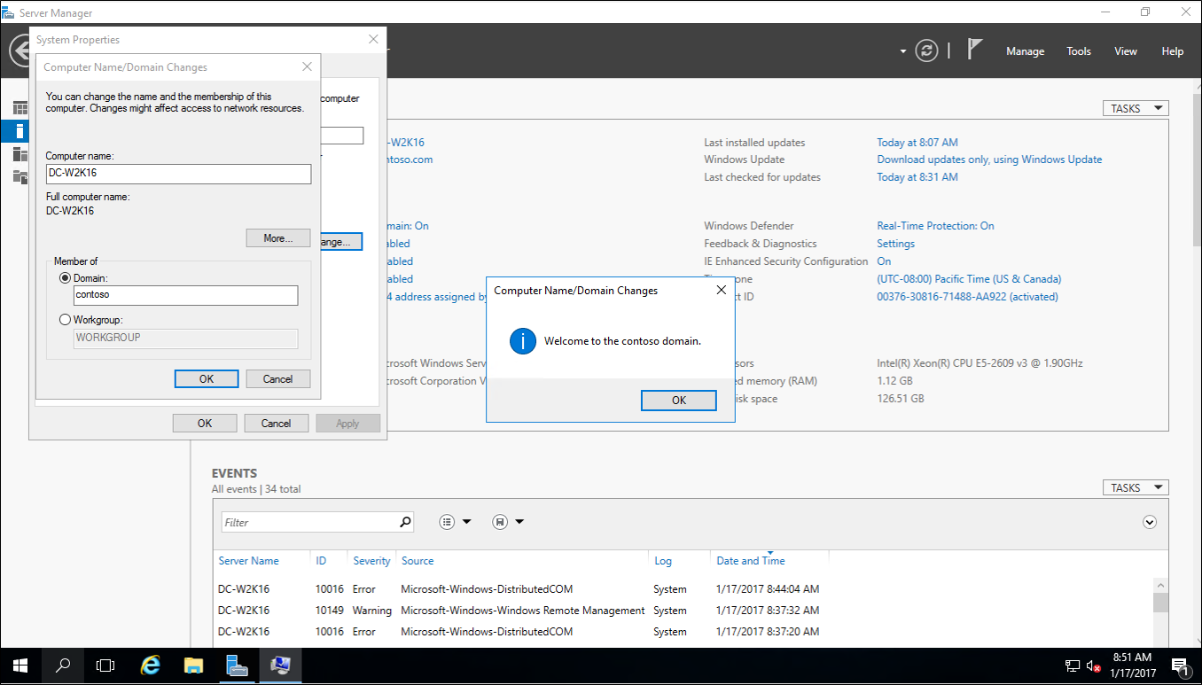Image resolution: width=1202 pixels, height=685 pixels.
Task: Open the save query icon in Events
Action: (x=500, y=522)
